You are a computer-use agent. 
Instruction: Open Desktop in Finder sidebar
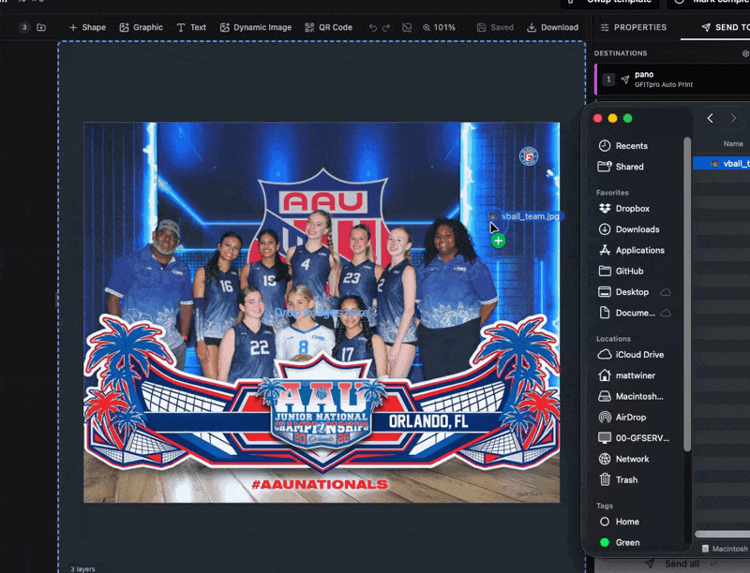(623, 292)
